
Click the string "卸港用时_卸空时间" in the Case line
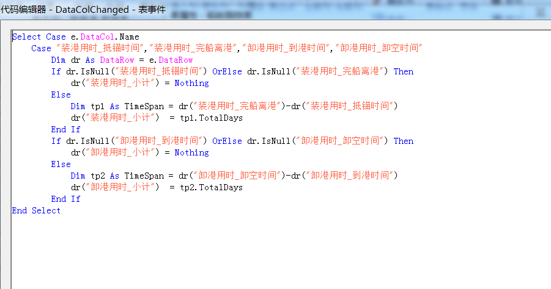(379, 48)
